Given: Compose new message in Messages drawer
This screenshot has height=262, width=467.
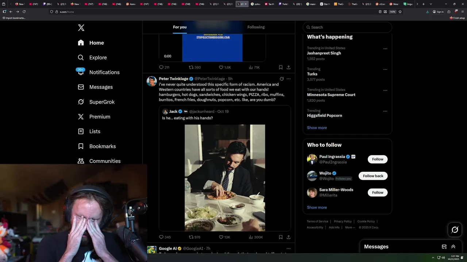Looking at the screenshot, I should pos(444,246).
